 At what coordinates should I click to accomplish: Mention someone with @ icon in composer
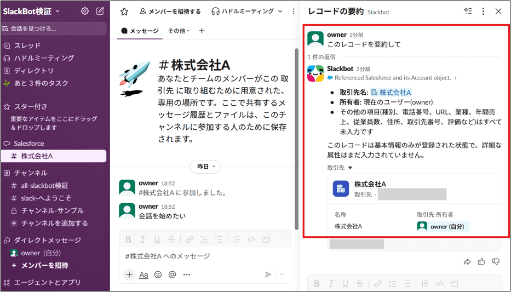172,274
